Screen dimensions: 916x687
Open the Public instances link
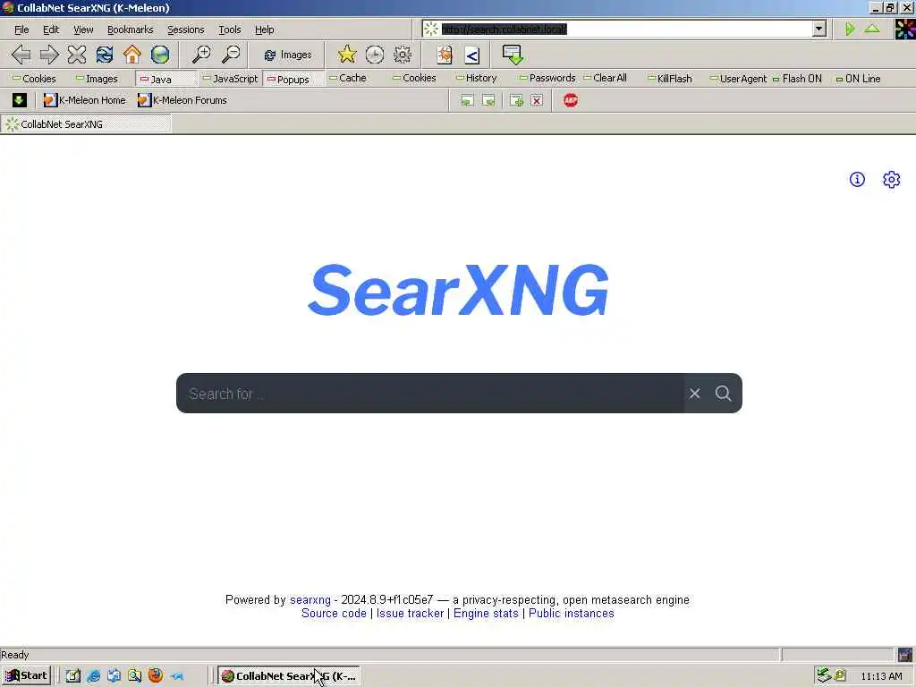572,614
